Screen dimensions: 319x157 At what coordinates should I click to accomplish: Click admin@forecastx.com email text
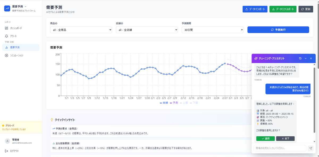[22, 143]
